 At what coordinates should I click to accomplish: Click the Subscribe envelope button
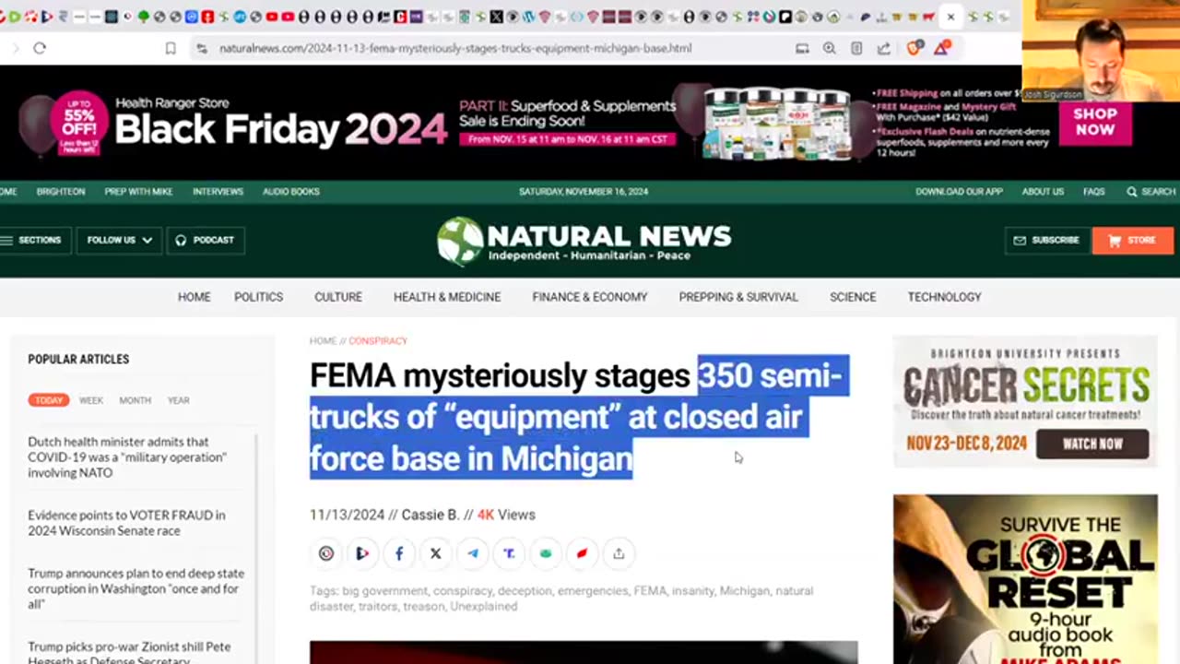pyautogui.click(x=1046, y=240)
